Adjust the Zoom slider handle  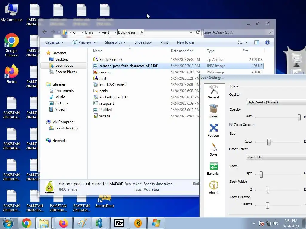(x=261, y=174)
